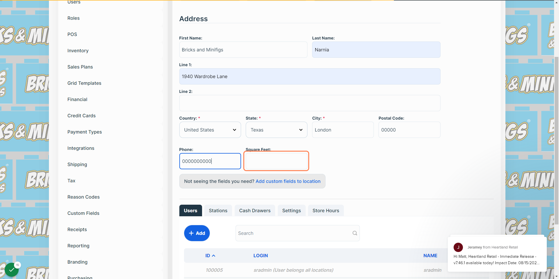Go to Reason Codes in the sidebar
559x279 pixels.
coord(83,197)
